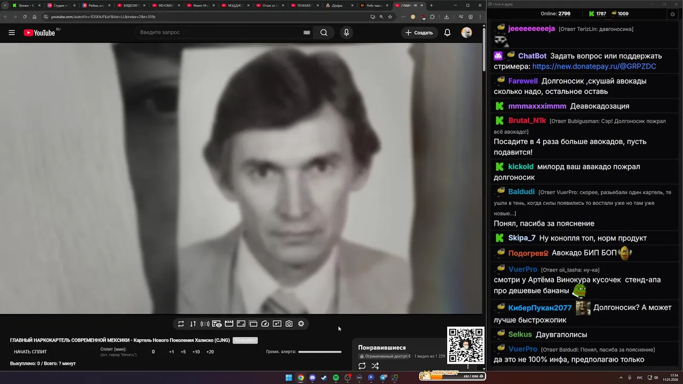Viewport: 683px width, 384px height.
Task: Click НАЧАТЬ СПЛИТ button
Action: 30,352
